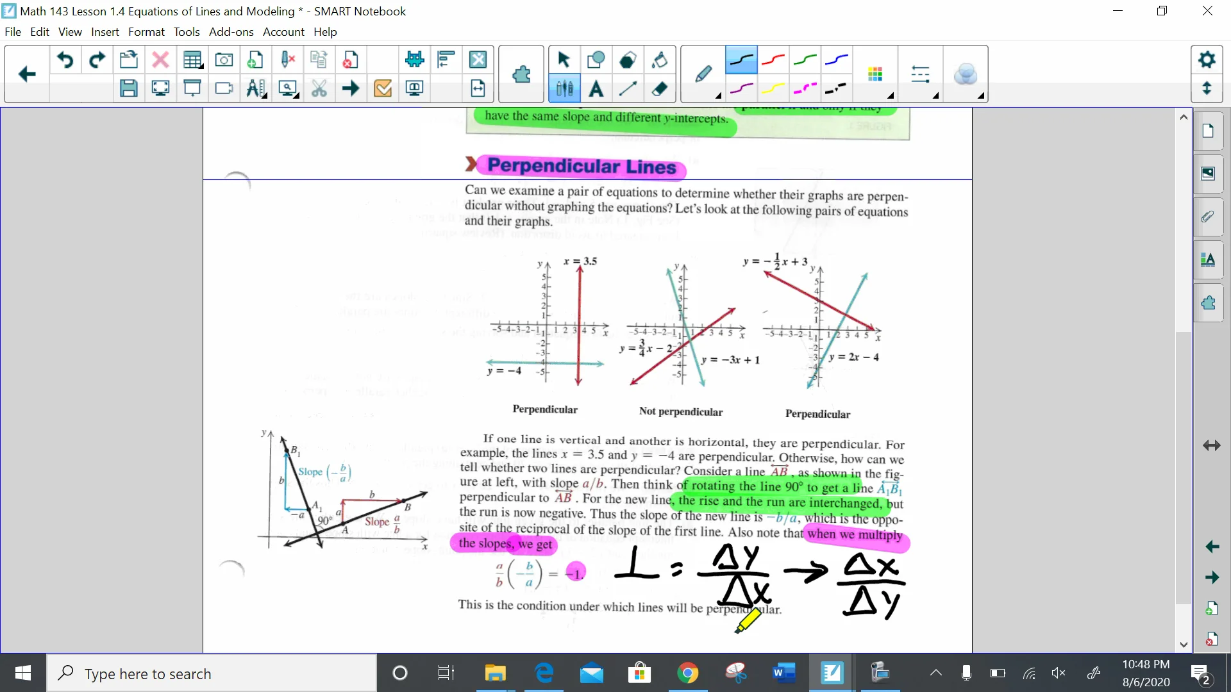Select the Line tool
Image resolution: width=1231 pixels, height=692 pixels.
tap(628, 88)
